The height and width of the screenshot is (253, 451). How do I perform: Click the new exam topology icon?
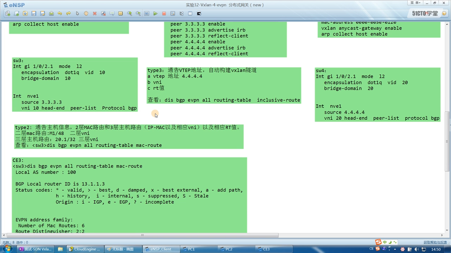click(17, 13)
